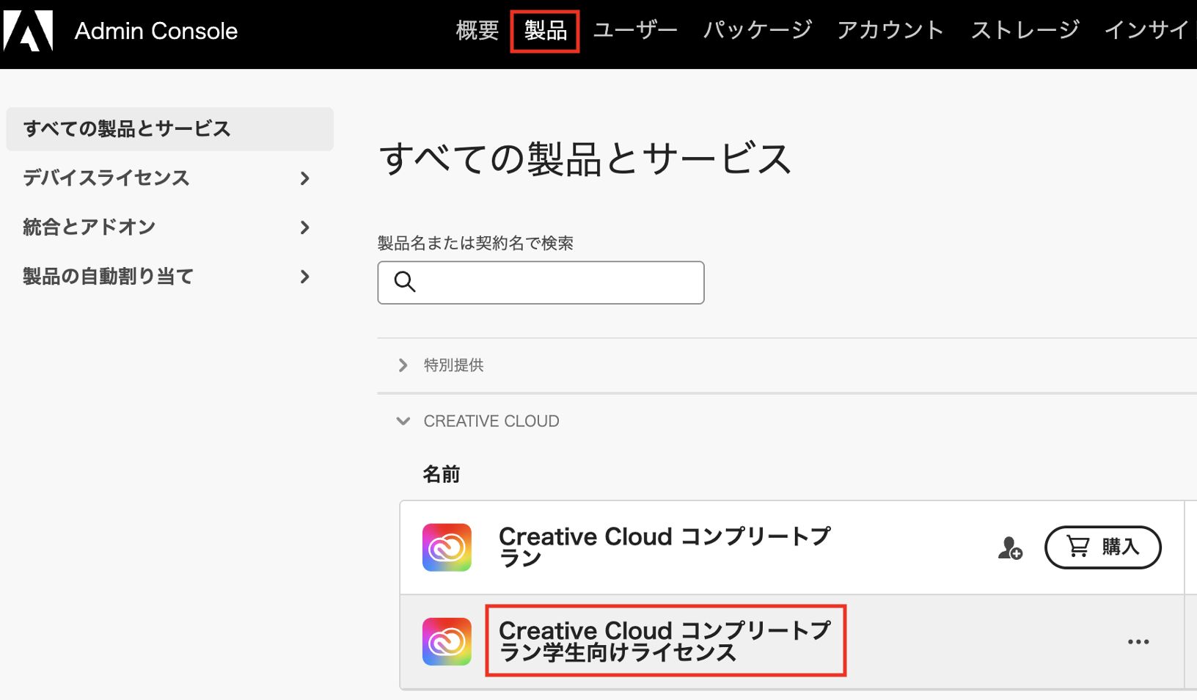Open 統合とアドオン in the sidebar
The width and height of the screenshot is (1197, 700).
pyautogui.click(x=89, y=227)
